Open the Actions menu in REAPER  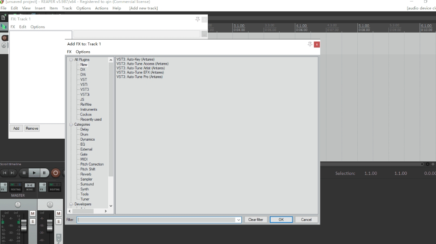(101, 8)
